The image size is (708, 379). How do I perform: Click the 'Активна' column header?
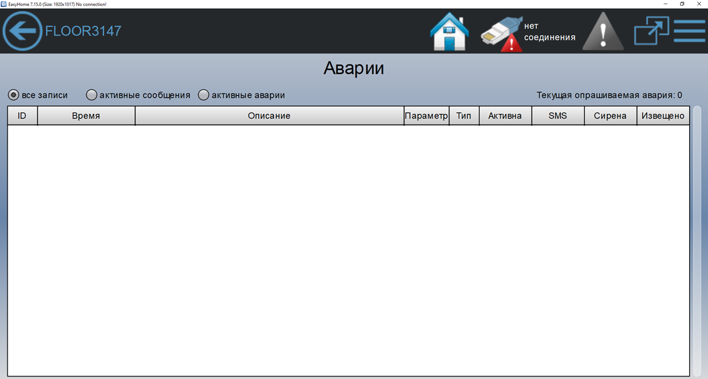click(505, 116)
